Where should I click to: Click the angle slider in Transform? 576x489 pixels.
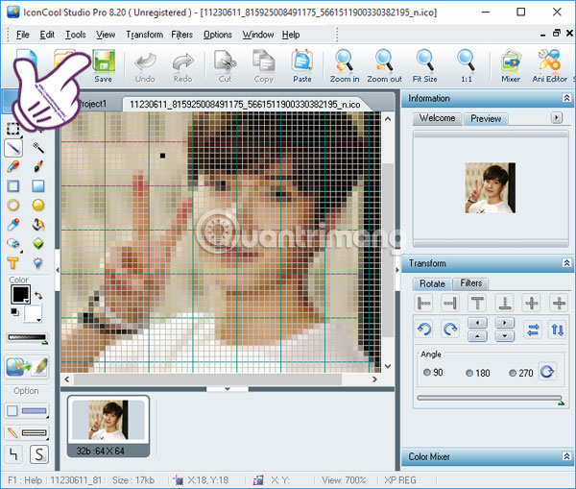490,398
